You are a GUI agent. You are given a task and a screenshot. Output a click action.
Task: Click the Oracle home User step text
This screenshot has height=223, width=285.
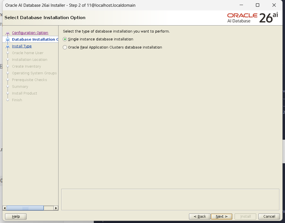(28, 53)
